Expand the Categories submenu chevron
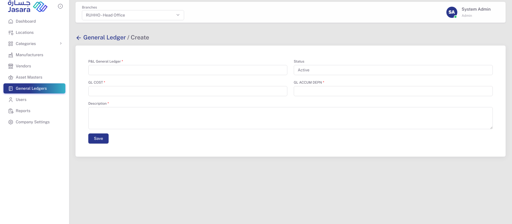 (61, 43)
